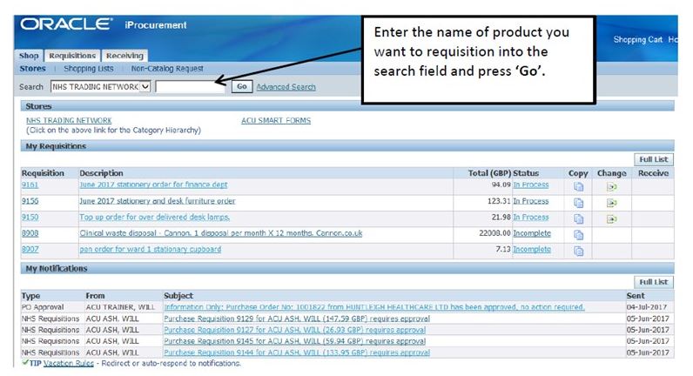Click the PO Approval notification type cell
Viewport: 693px width, 376px height.
click(43, 306)
